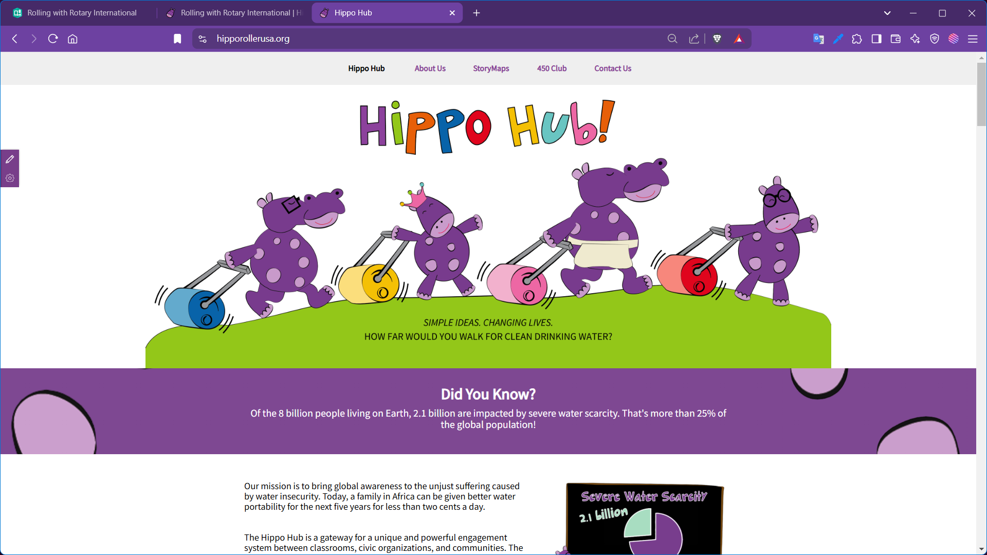987x555 pixels.
Task: View site information icon in address bar
Action: pyautogui.click(x=203, y=39)
